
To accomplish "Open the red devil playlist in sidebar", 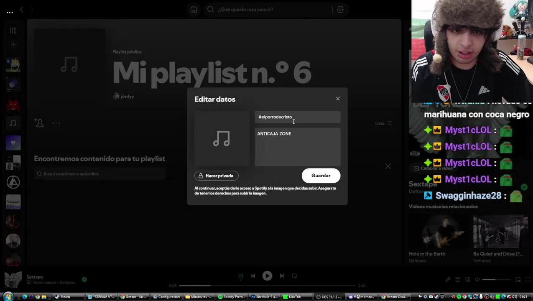I will point(13,104).
